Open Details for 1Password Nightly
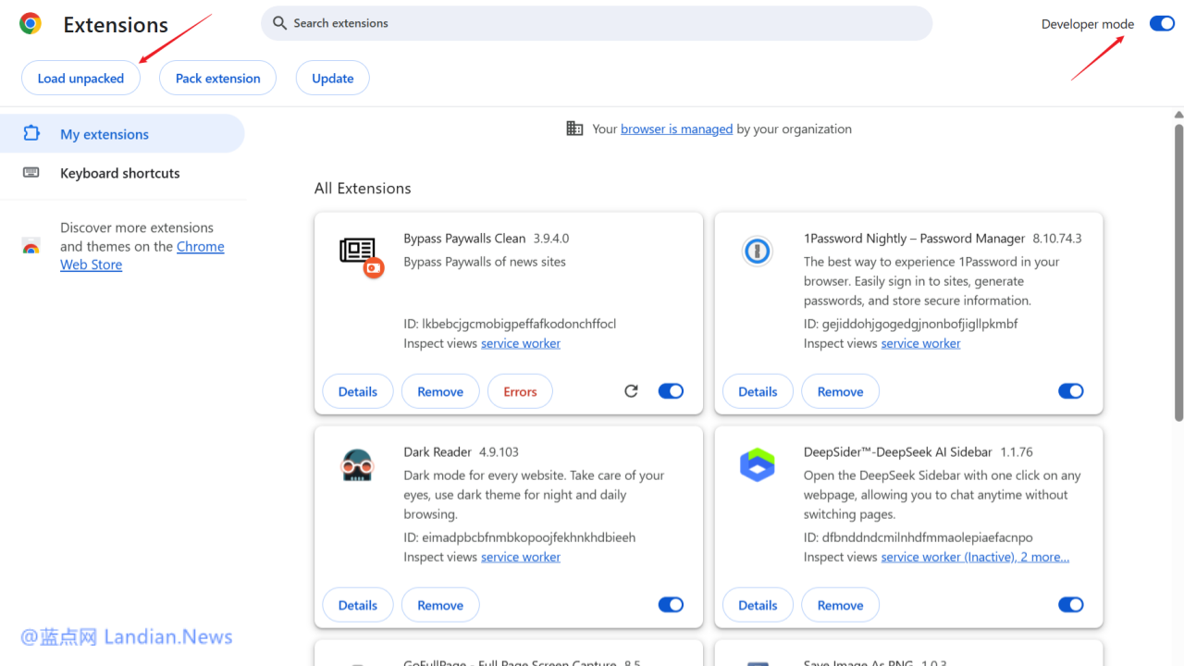The width and height of the screenshot is (1184, 666). (758, 391)
